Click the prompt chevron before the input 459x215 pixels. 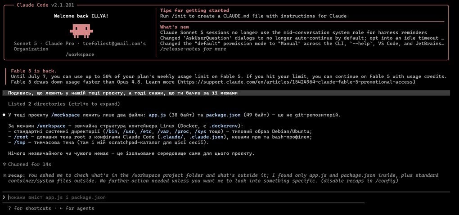pyautogui.click(x=4, y=197)
